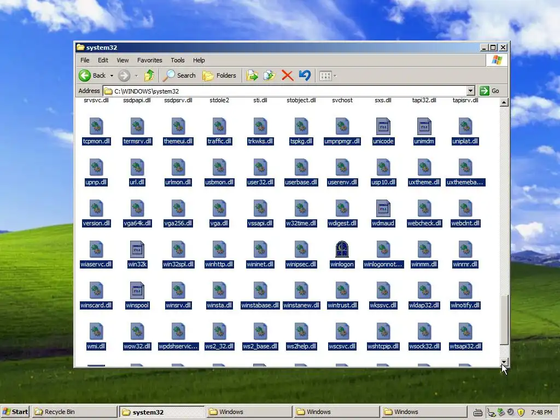Screen dimensions: 560x420
Task: Click the vertical scrollbar thumb
Action: click(504, 320)
